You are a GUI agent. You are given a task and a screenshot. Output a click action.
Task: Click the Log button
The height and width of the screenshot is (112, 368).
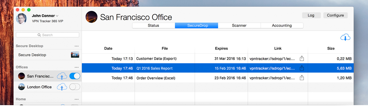[x=312, y=15]
